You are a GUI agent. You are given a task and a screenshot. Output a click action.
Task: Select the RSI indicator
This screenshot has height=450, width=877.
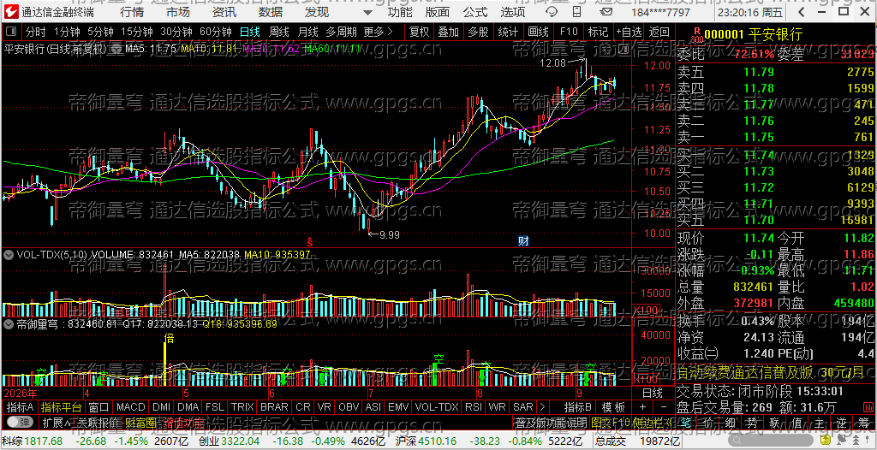tap(474, 407)
